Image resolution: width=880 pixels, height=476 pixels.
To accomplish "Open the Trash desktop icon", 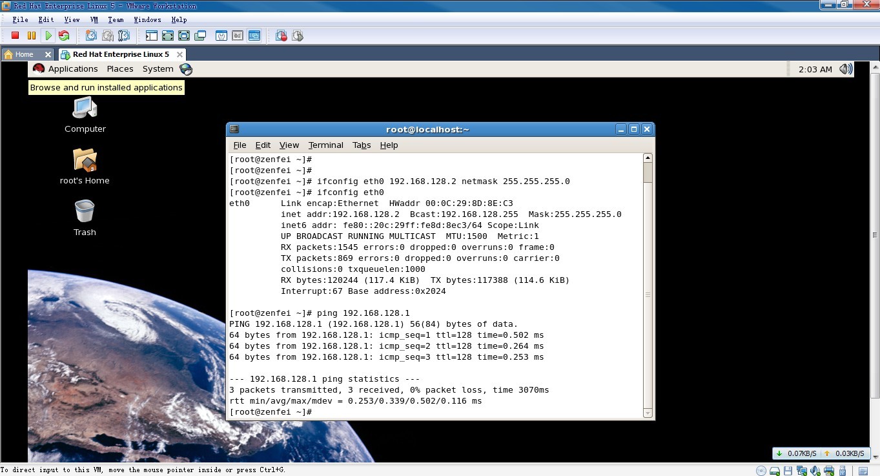I will [85, 218].
